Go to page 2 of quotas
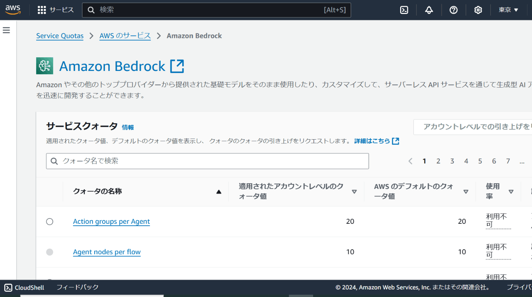 click(438, 161)
